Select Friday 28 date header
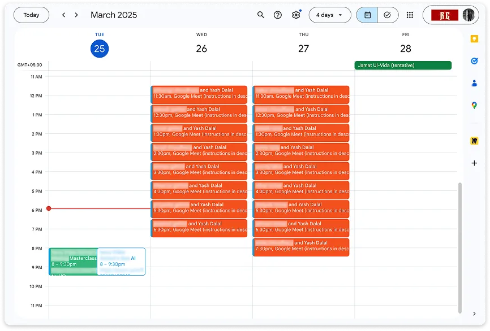Image resolution: width=490 pixels, height=331 pixels. point(406,49)
